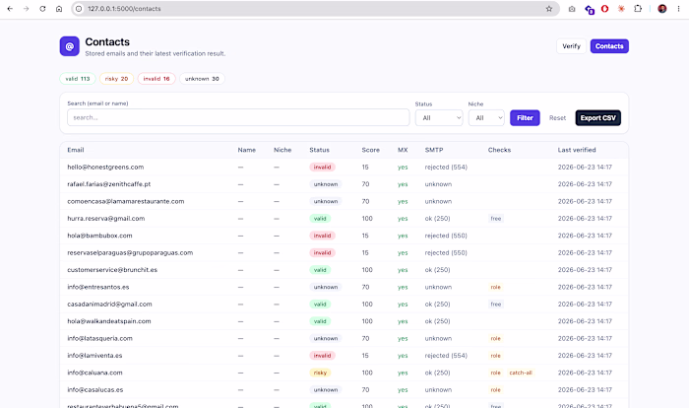
Task: Click the Export CSV button
Action: click(598, 118)
